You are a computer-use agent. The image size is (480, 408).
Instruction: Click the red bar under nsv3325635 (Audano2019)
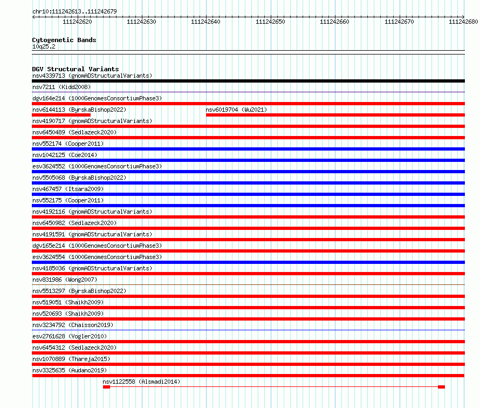248,376
